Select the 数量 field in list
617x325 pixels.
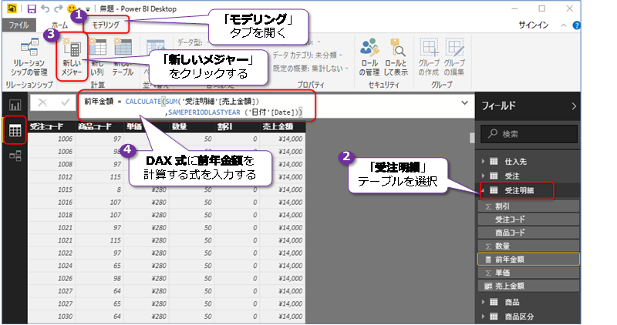pos(528,246)
